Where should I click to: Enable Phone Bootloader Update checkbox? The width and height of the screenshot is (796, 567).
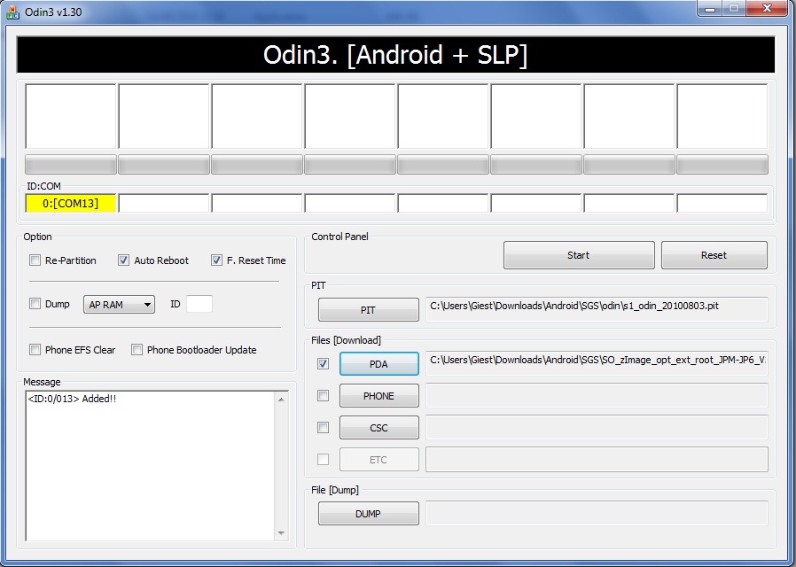(x=137, y=350)
